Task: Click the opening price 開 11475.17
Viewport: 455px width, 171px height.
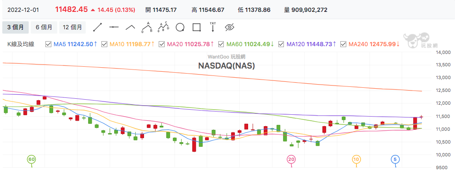Action: 161,10
